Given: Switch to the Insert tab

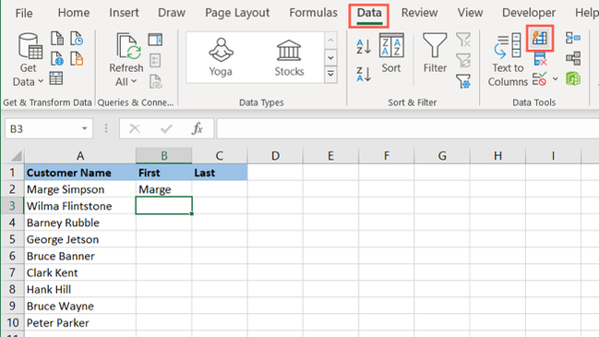Looking at the screenshot, I should (x=124, y=13).
